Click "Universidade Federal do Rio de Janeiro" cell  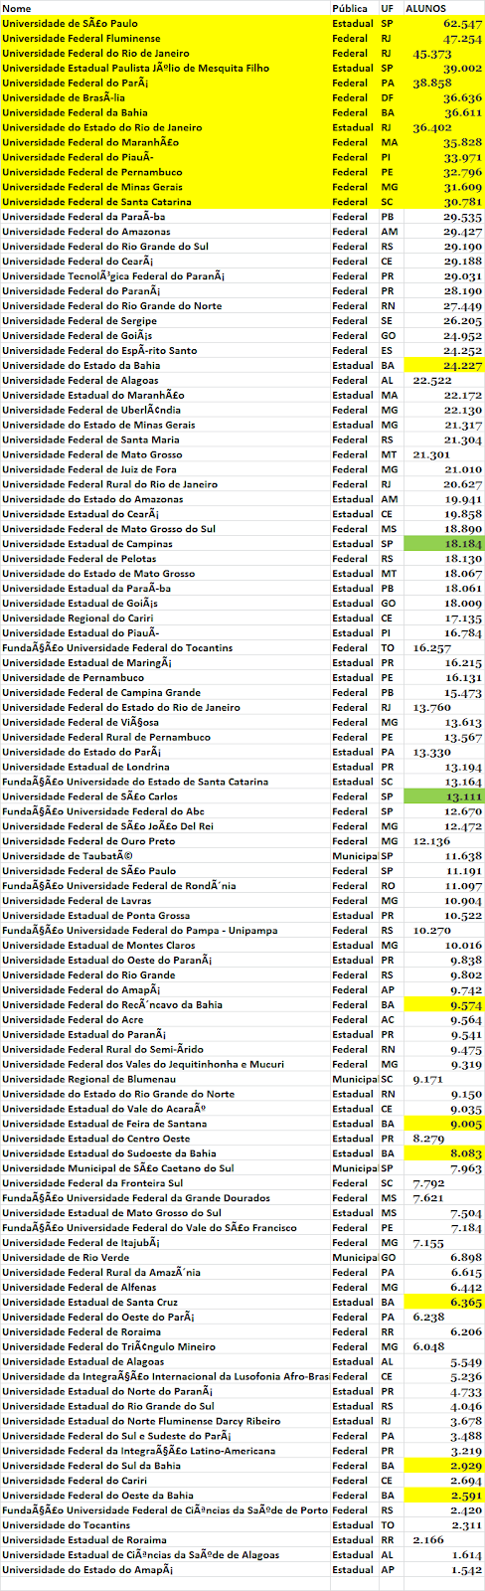pos(95,53)
